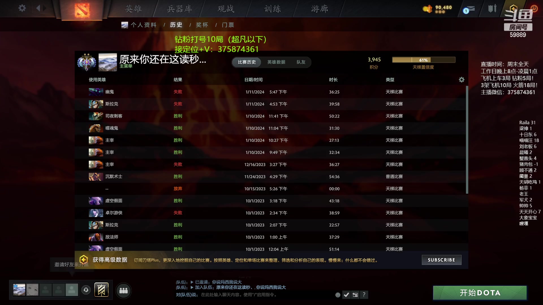Select the 英雄数据 toggle tab

tap(276, 62)
